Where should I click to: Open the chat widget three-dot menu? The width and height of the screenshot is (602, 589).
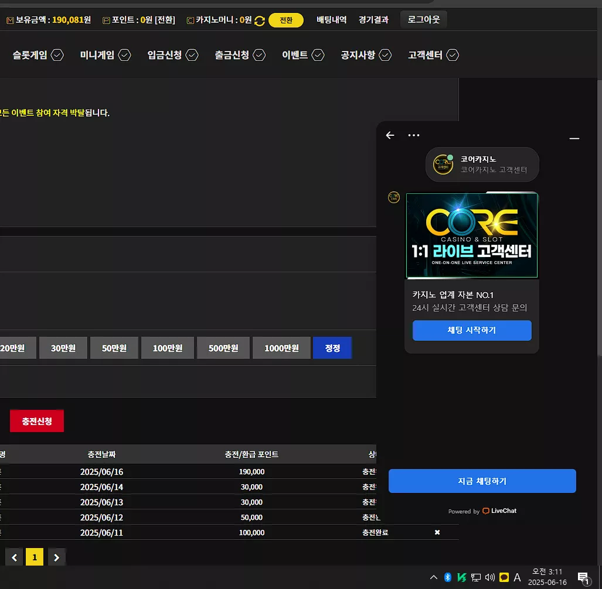point(413,135)
